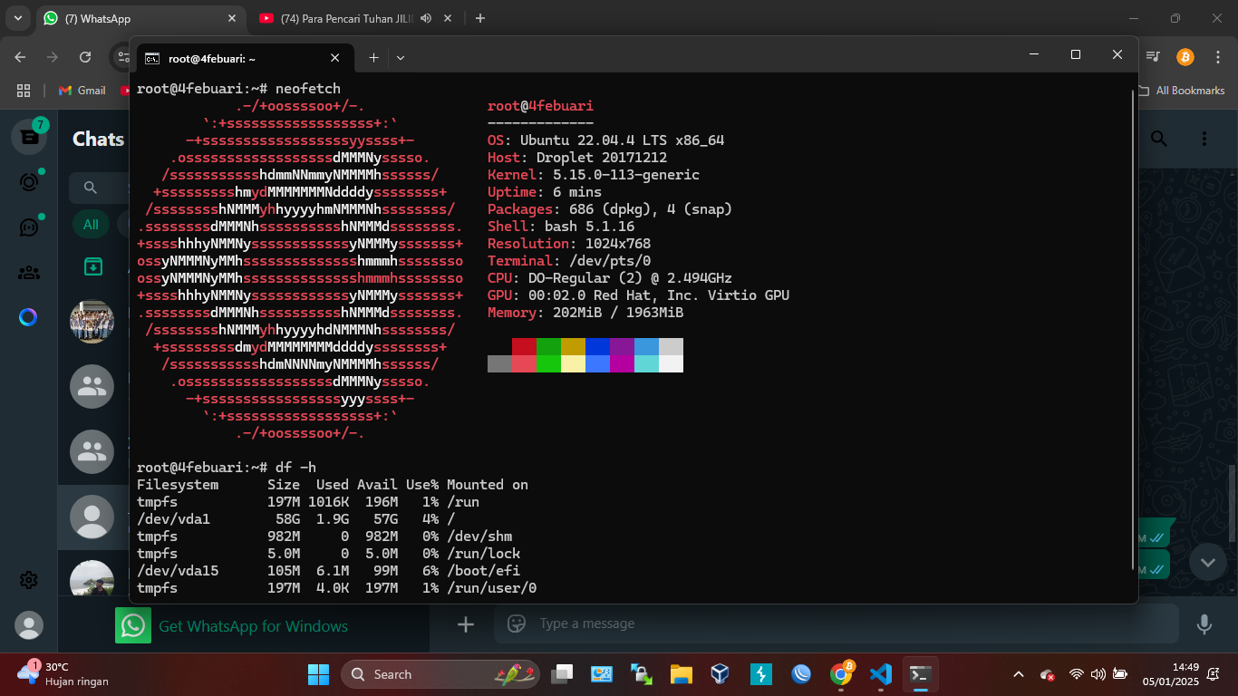The image size is (1238, 696).
Task: Open terminal profile dropdown chevron
Action: 401,58
